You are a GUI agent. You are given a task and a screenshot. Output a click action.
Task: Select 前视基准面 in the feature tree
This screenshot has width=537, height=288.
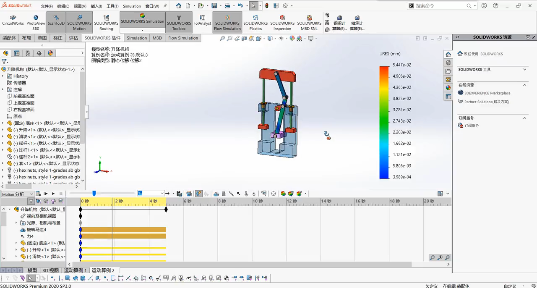[x=24, y=96]
